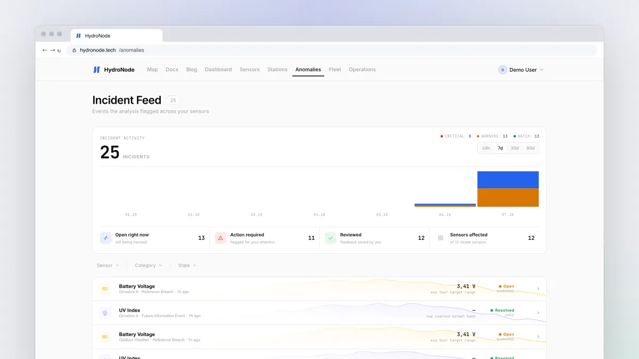This screenshot has height=359, width=639.
Task: Toggle the Warning legend series
Action: (492, 136)
